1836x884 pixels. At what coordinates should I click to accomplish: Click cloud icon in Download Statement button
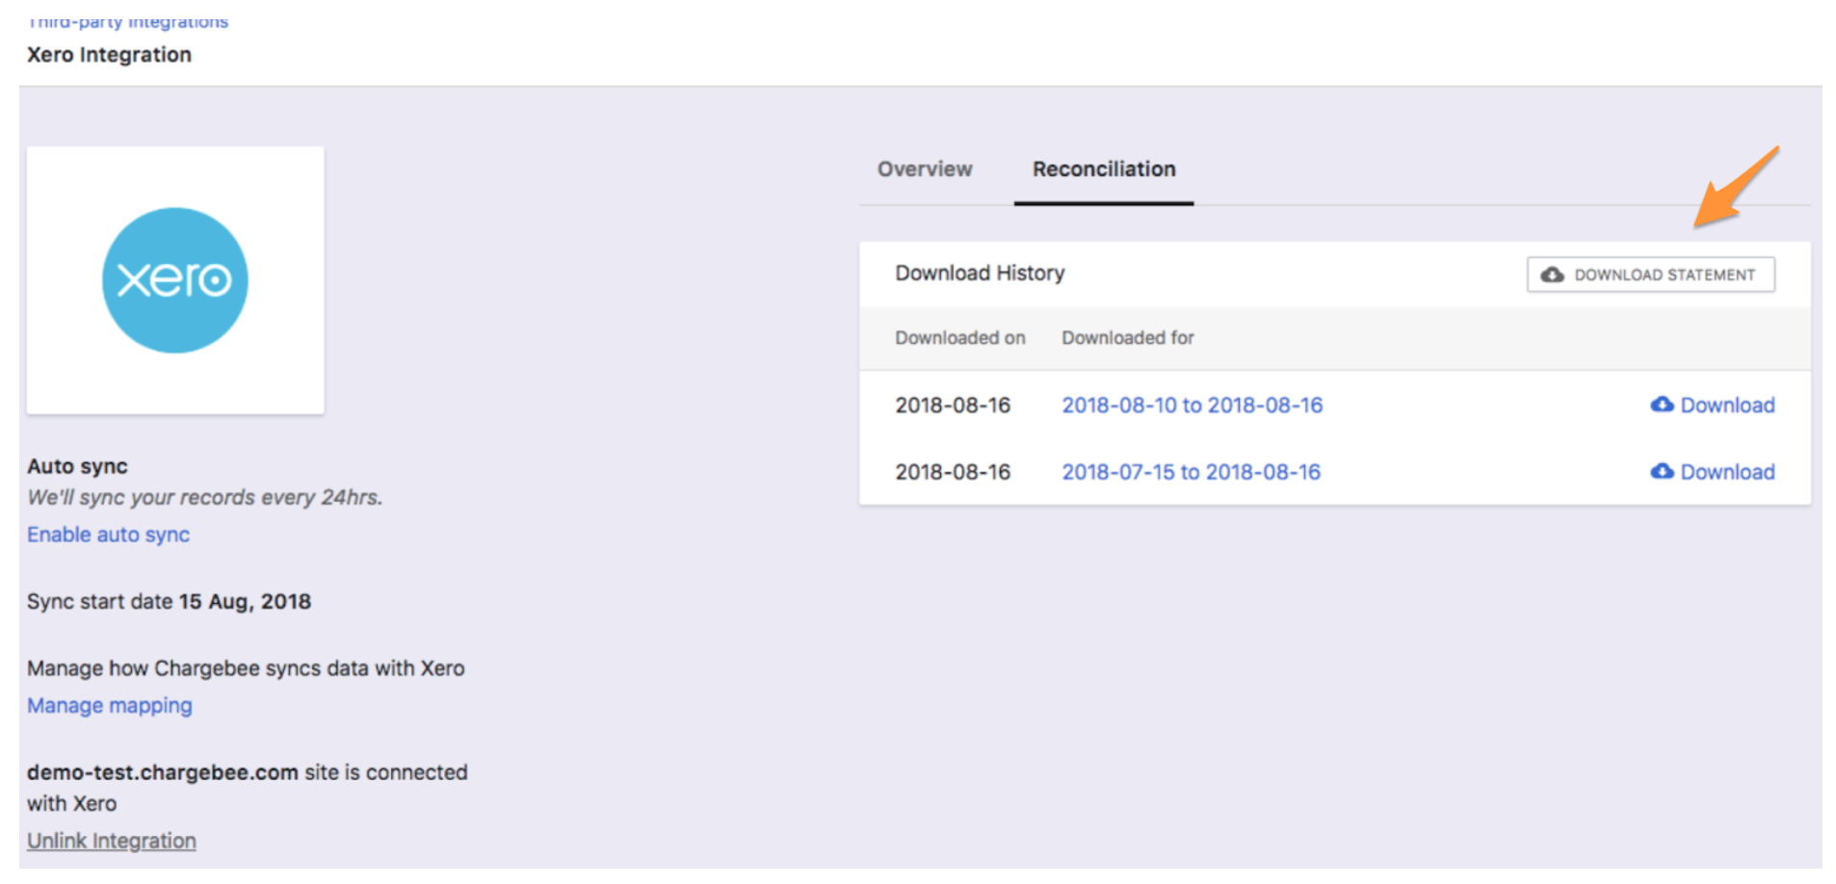coord(1552,275)
